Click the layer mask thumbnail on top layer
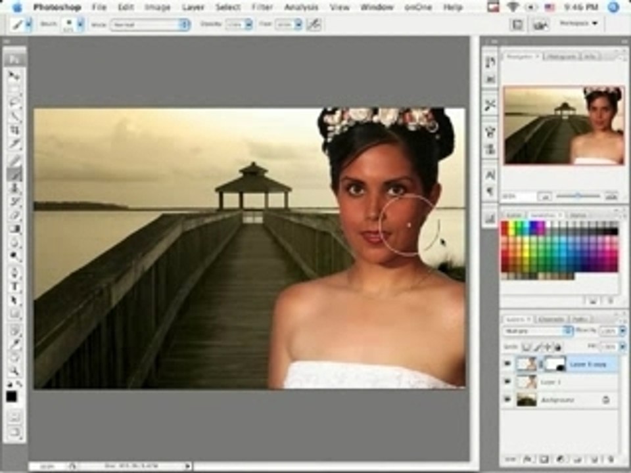 pos(555,363)
